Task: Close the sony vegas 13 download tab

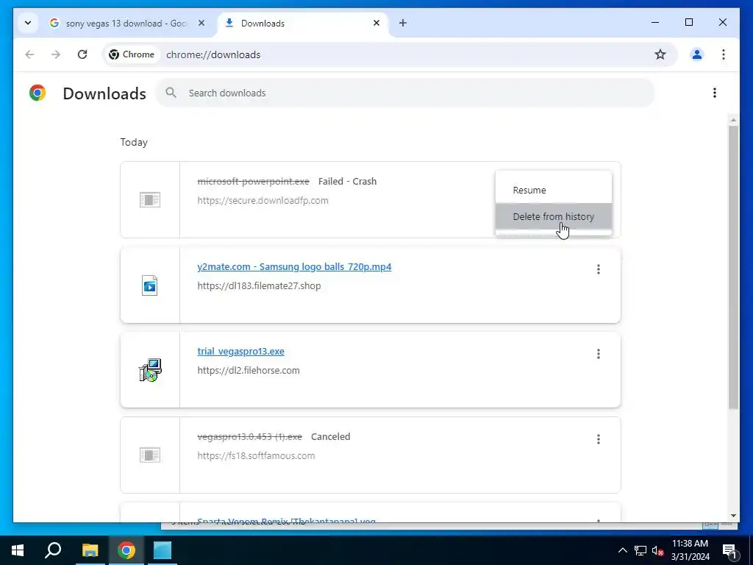Action: pyautogui.click(x=201, y=23)
